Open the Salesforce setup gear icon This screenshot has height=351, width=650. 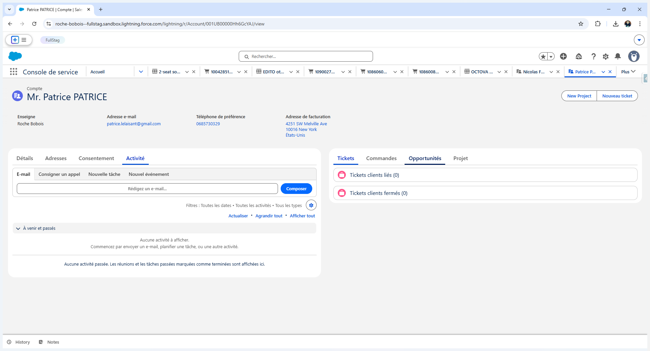coord(605,57)
